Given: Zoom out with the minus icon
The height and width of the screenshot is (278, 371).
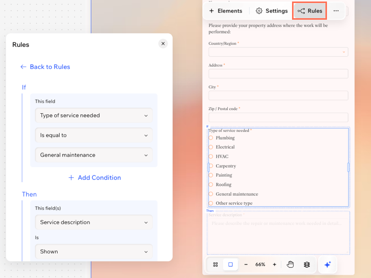Looking at the screenshot, I should [x=246, y=264].
